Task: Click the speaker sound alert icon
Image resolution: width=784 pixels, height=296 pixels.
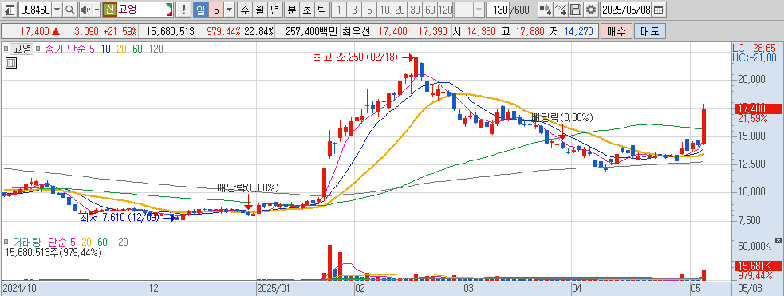Action: [85, 9]
